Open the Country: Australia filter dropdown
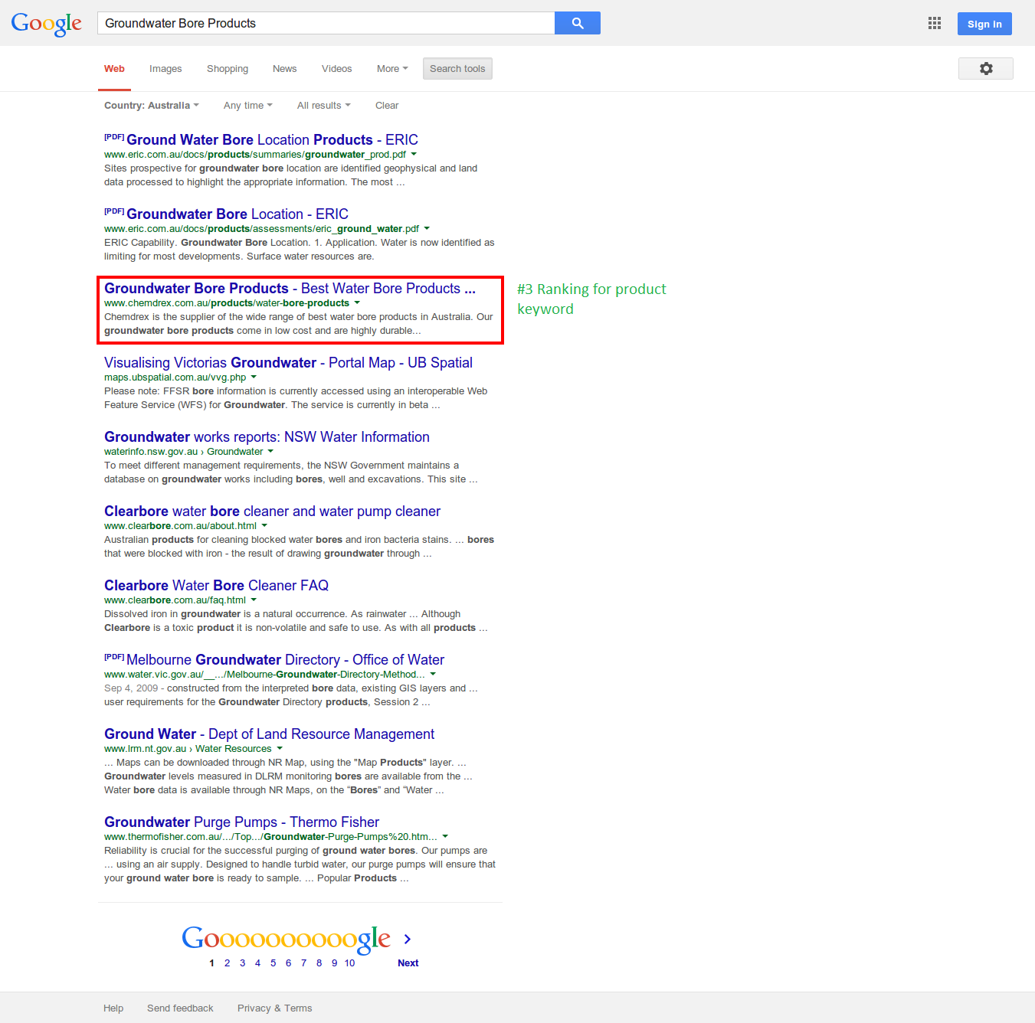The image size is (1035, 1023). [152, 105]
